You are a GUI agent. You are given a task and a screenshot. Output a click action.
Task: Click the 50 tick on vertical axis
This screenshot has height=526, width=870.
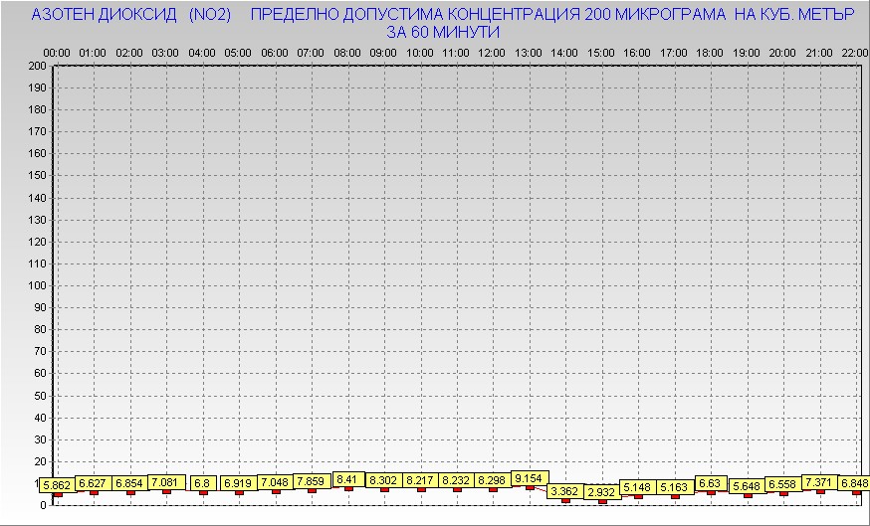click(40, 395)
